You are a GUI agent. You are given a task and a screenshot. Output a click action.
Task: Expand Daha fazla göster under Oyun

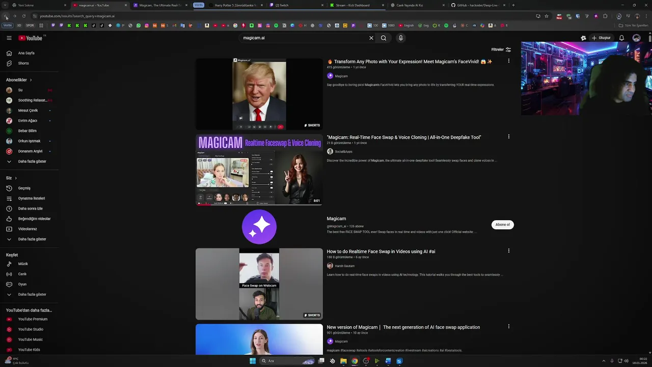(x=32, y=295)
